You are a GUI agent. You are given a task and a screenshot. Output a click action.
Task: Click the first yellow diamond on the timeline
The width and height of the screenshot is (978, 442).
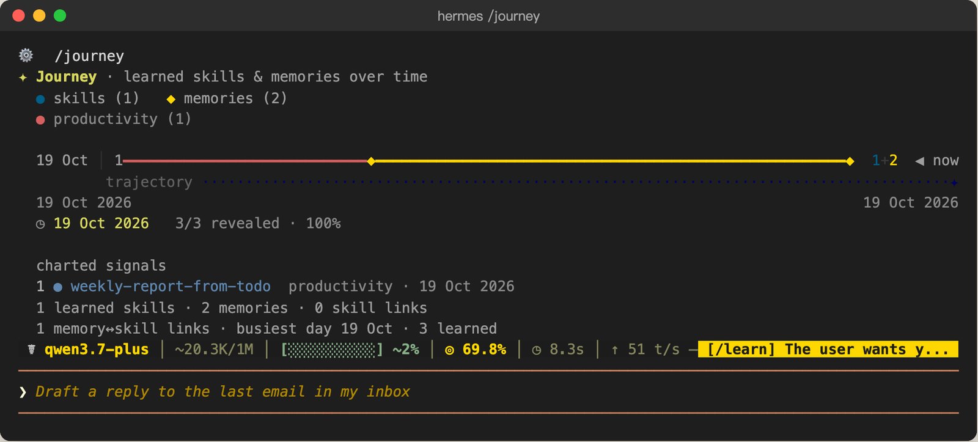[x=371, y=161]
